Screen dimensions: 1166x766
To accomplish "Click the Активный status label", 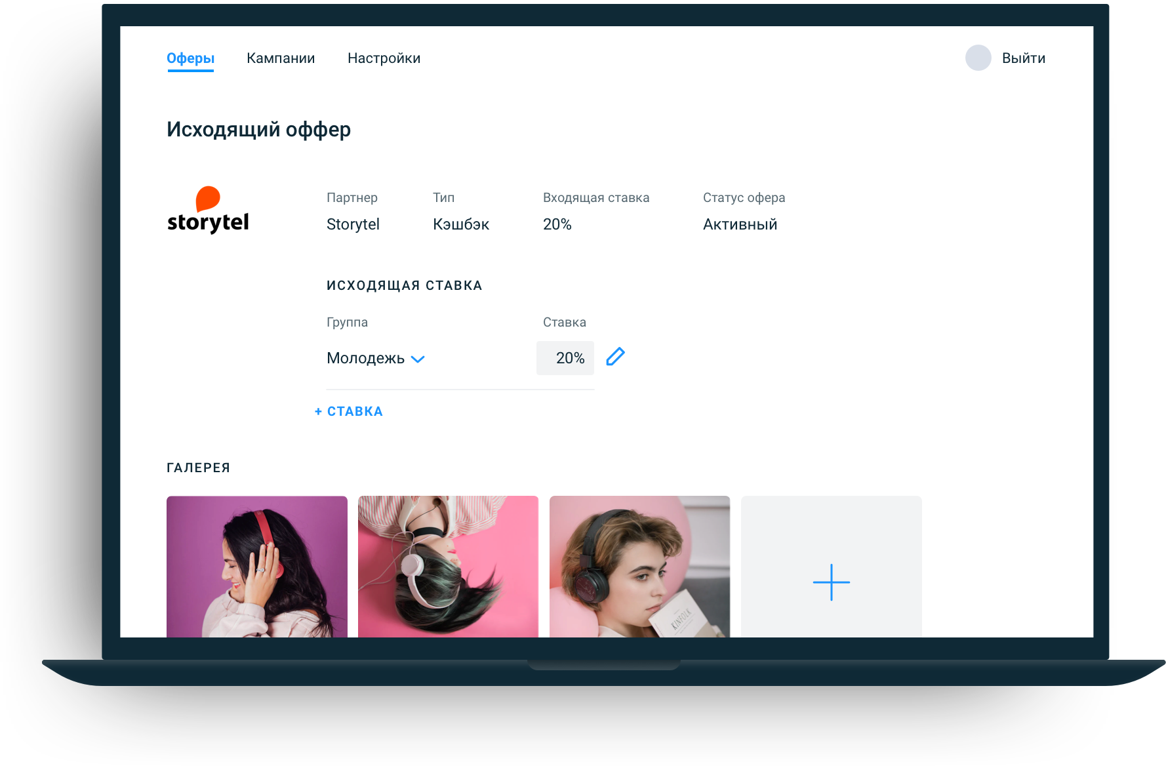I will tap(740, 224).
